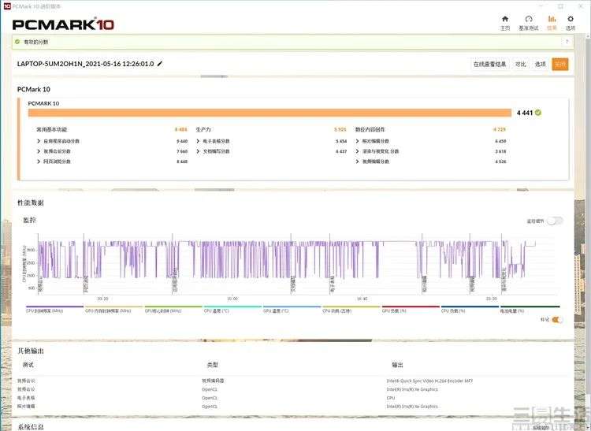Screen dimensions: 591x431
Task: Click the GPU 负载 (%) red legend line
Action: coord(411,307)
